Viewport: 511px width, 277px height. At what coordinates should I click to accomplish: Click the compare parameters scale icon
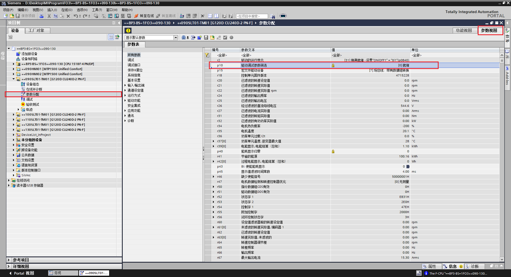point(184,38)
